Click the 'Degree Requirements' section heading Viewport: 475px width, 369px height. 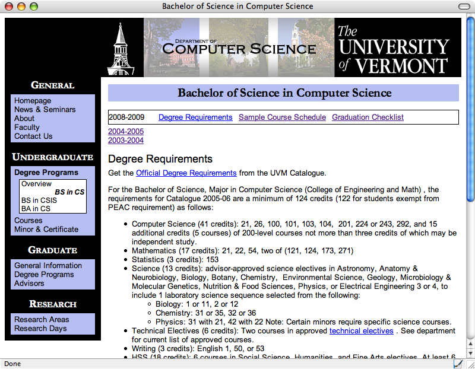[x=160, y=159]
